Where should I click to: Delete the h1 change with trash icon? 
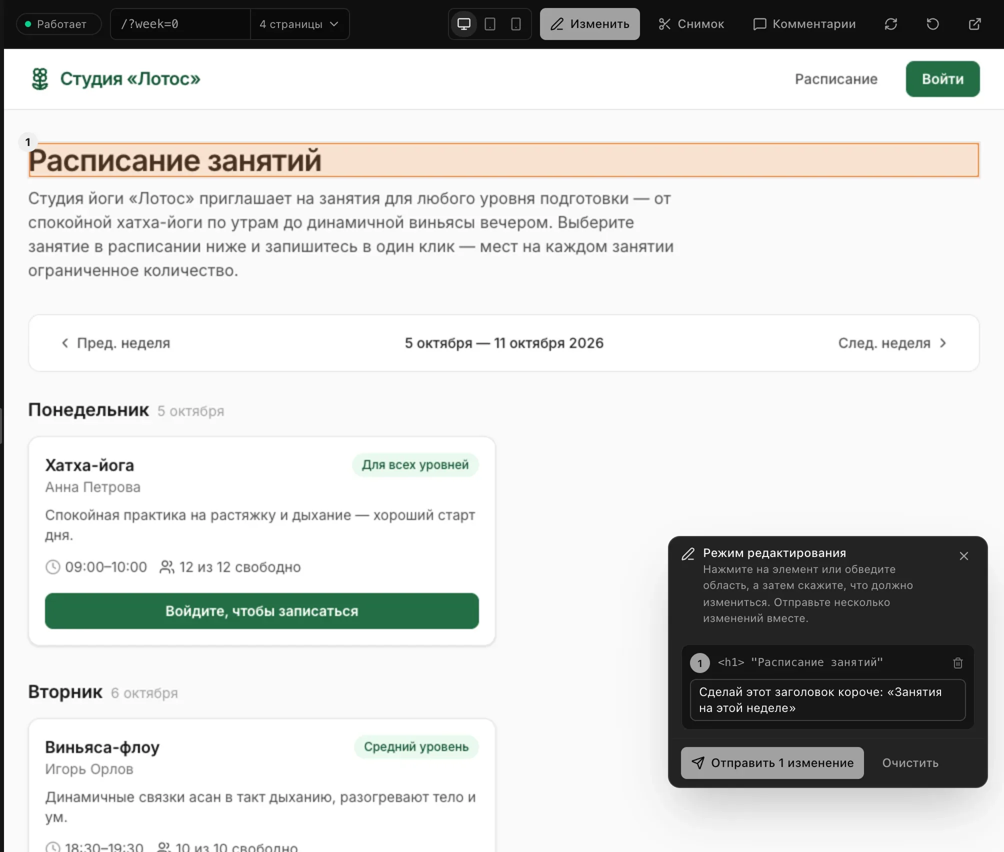point(958,663)
